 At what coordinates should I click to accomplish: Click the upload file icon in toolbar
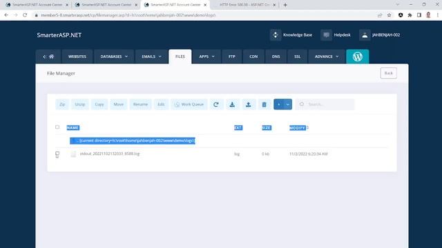click(x=249, y=104)
